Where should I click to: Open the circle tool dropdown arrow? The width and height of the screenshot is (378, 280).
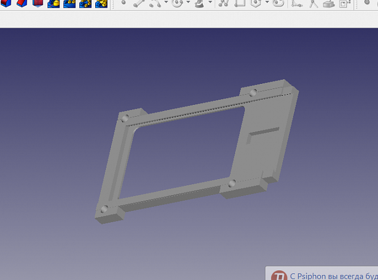(188, 3)
